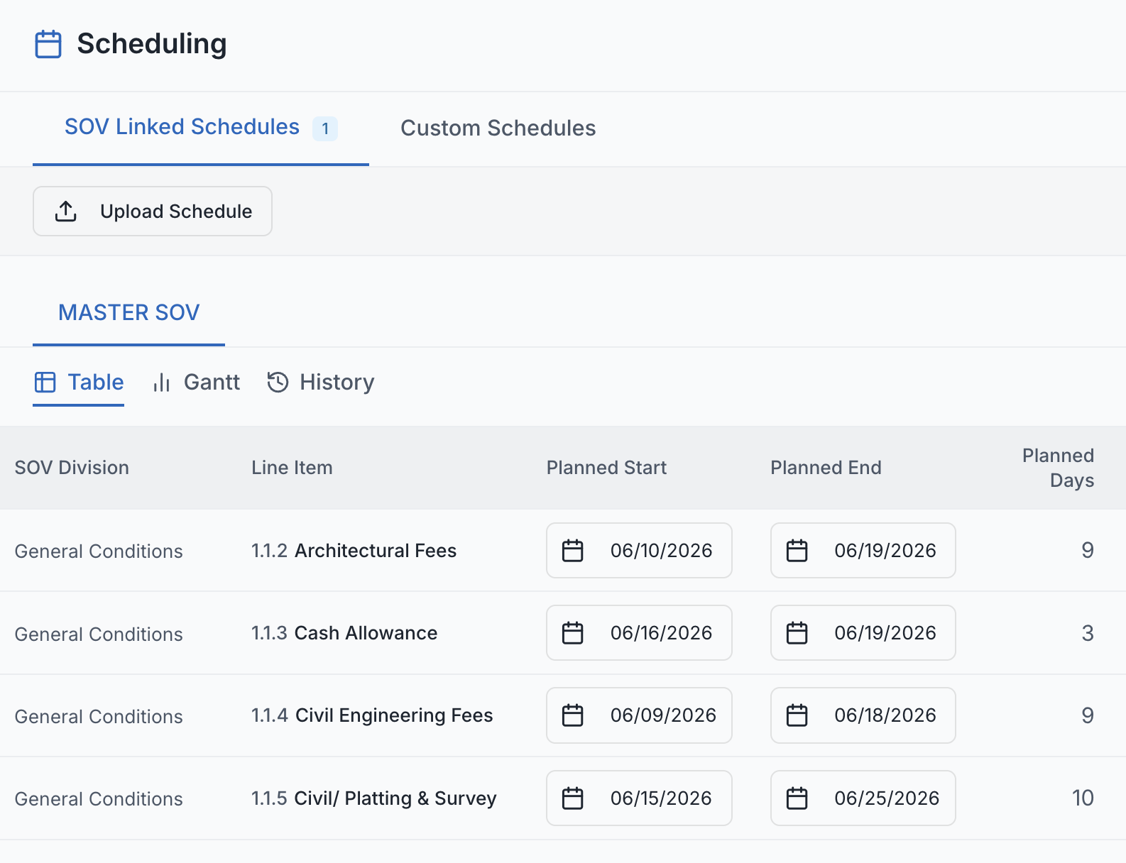Edit planned start date 06/10/2026
1126x863 pixels.
click(639, 551)
